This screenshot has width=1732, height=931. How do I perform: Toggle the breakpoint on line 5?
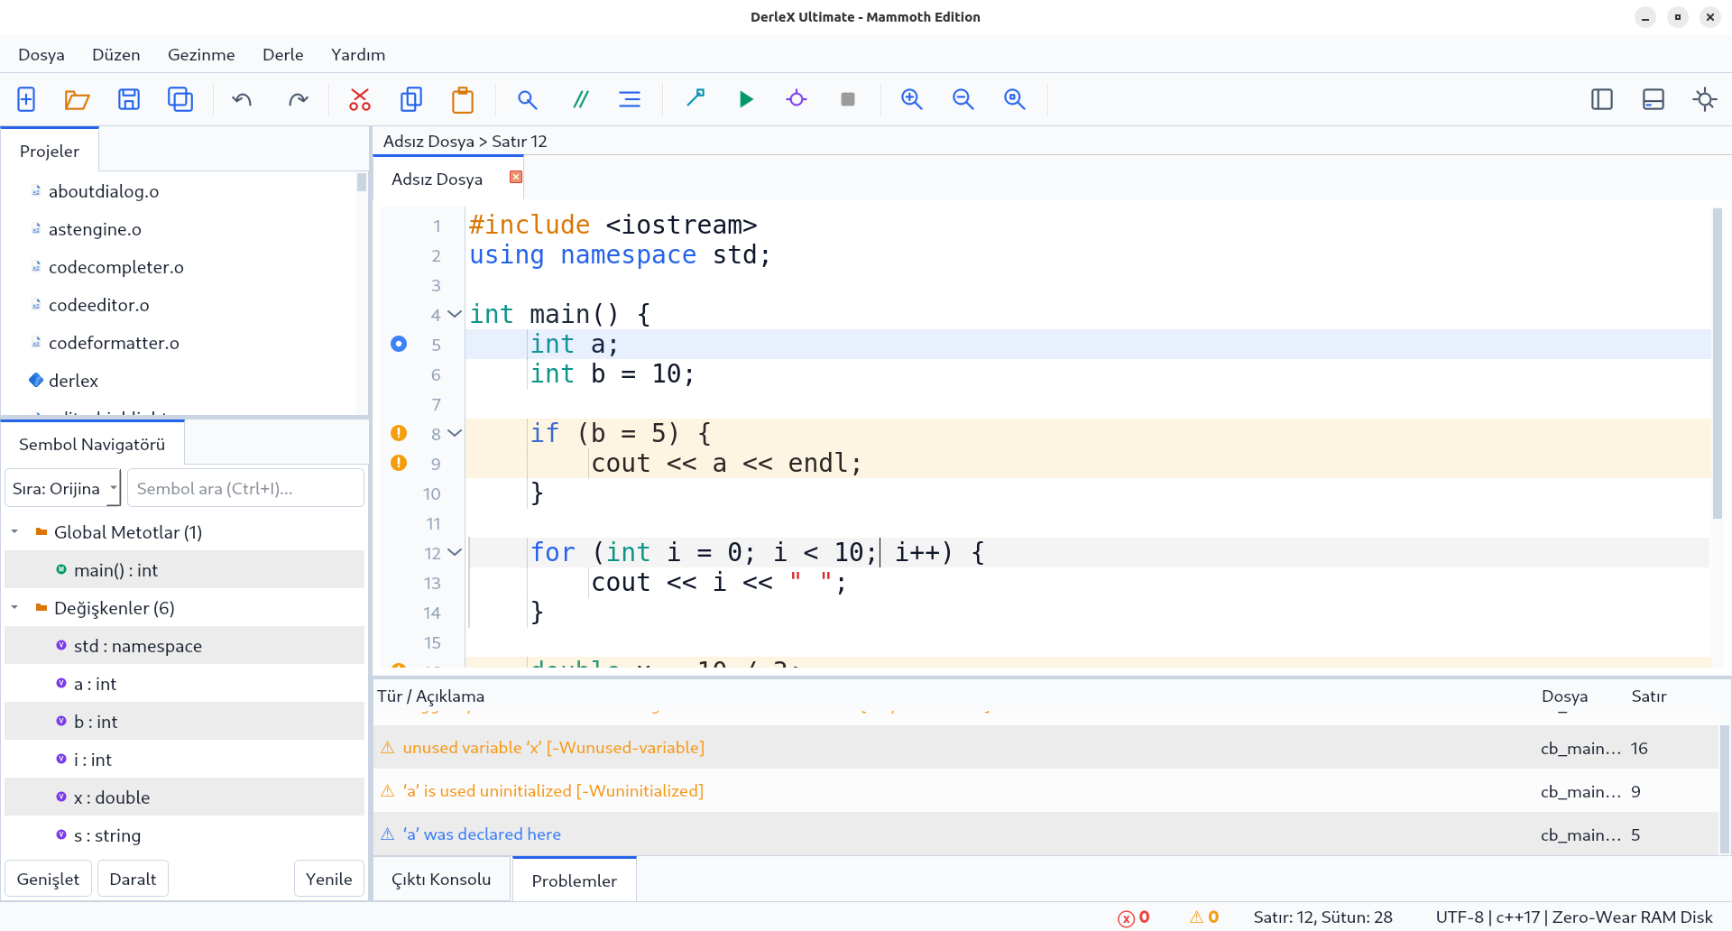coord(399,344)
